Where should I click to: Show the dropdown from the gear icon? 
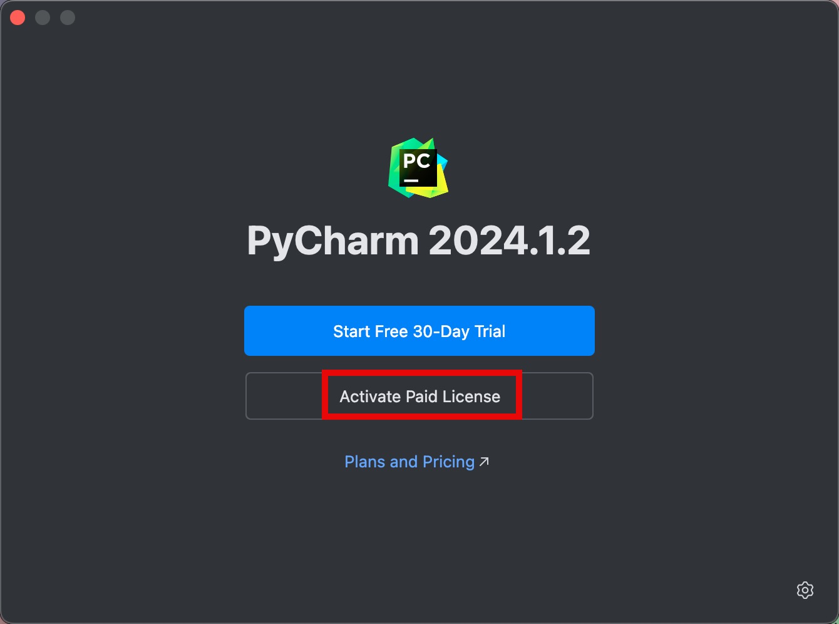tap(805, 590)
